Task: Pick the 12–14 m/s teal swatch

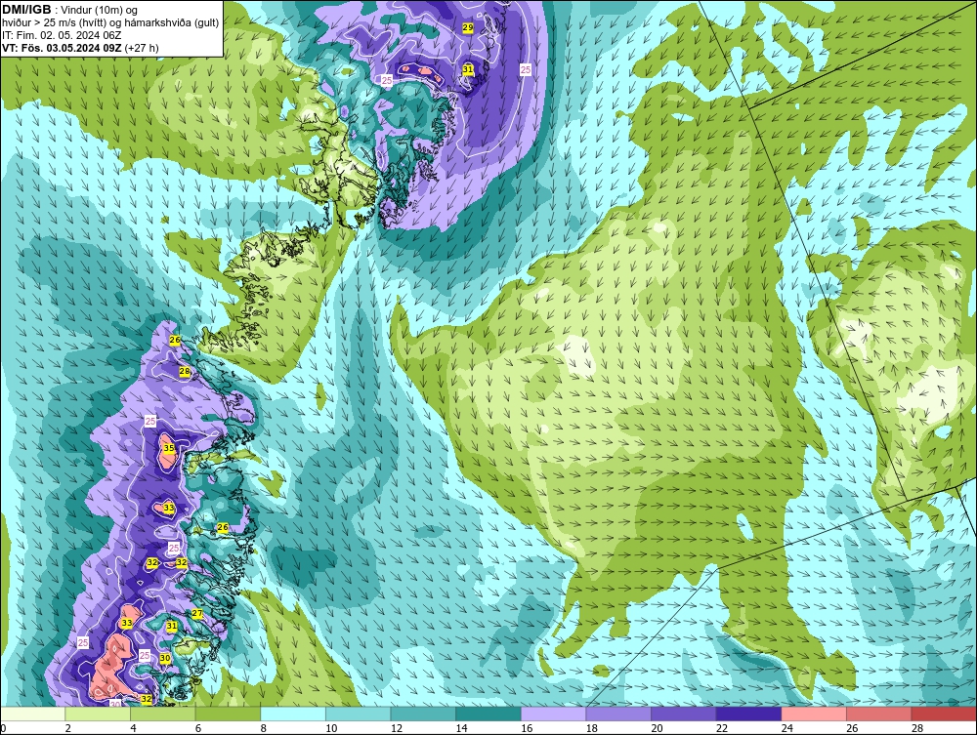Action: click(423, 714)
